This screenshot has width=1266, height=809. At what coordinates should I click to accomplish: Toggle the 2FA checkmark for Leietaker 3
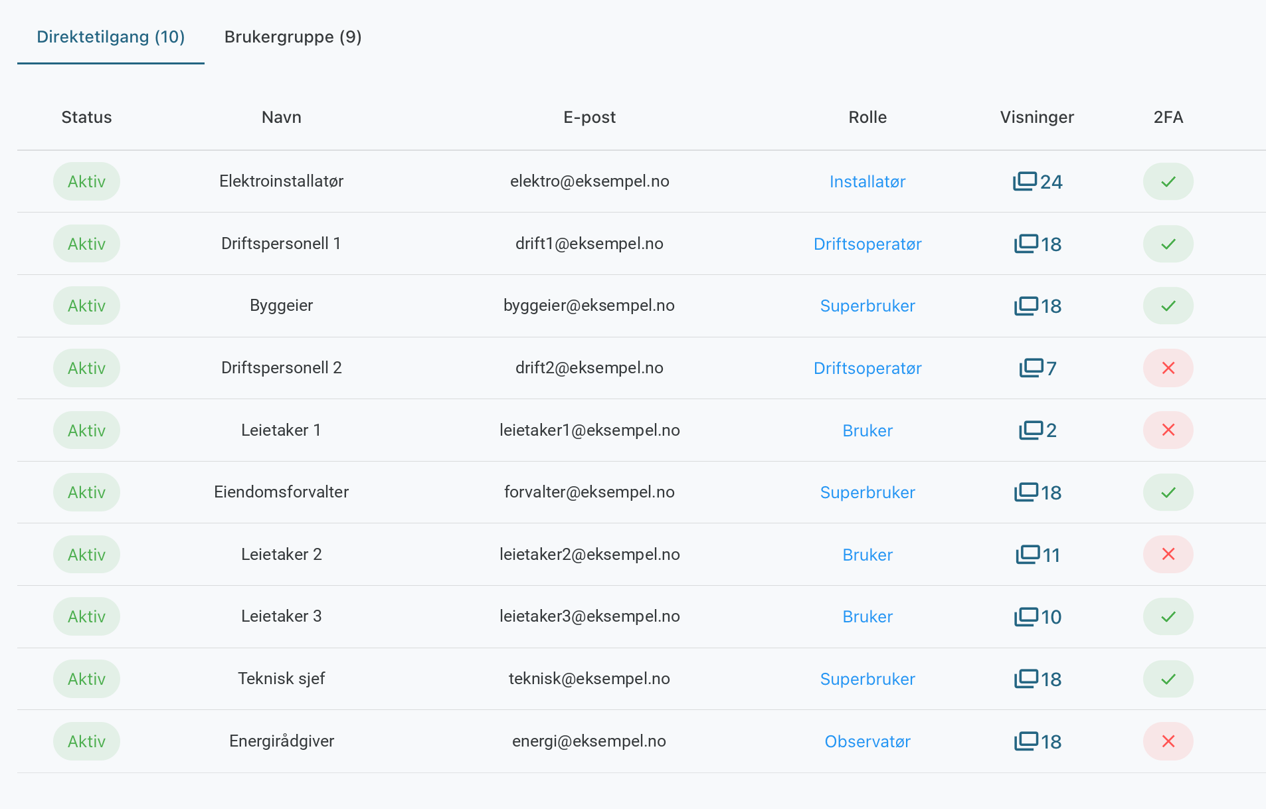coord(1168,616)
